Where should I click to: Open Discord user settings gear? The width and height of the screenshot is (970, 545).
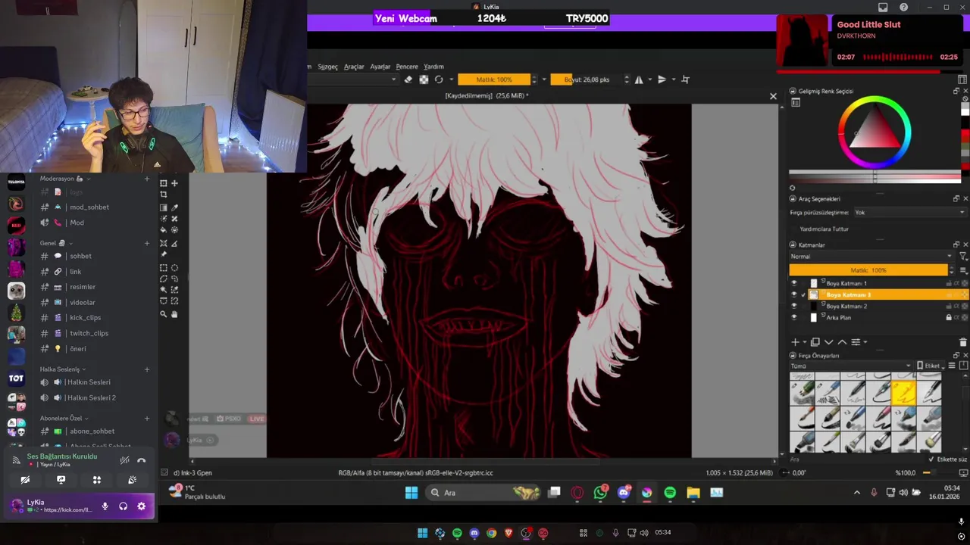[x=141, y=506]
